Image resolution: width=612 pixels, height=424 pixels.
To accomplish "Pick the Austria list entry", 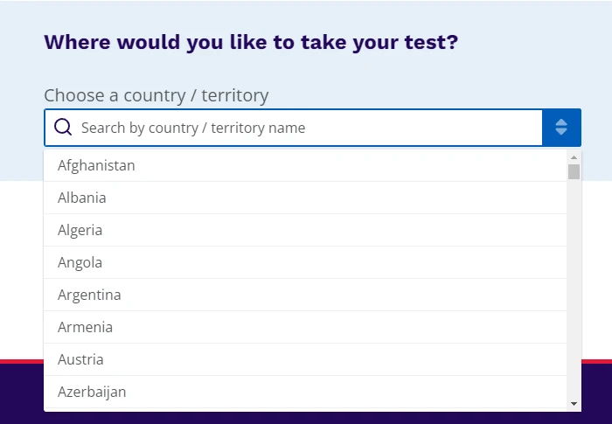I will (80, 359).
